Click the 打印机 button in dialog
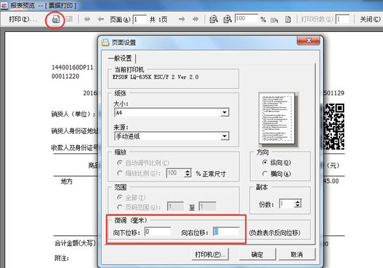Screen dimensions: 383x268 click(210, 254)
